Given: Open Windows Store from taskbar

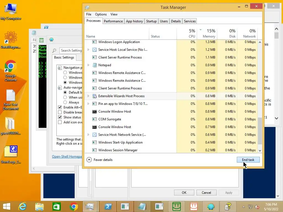Looking at the screenshot, I should pyautogui.click(x=56, y=206).
